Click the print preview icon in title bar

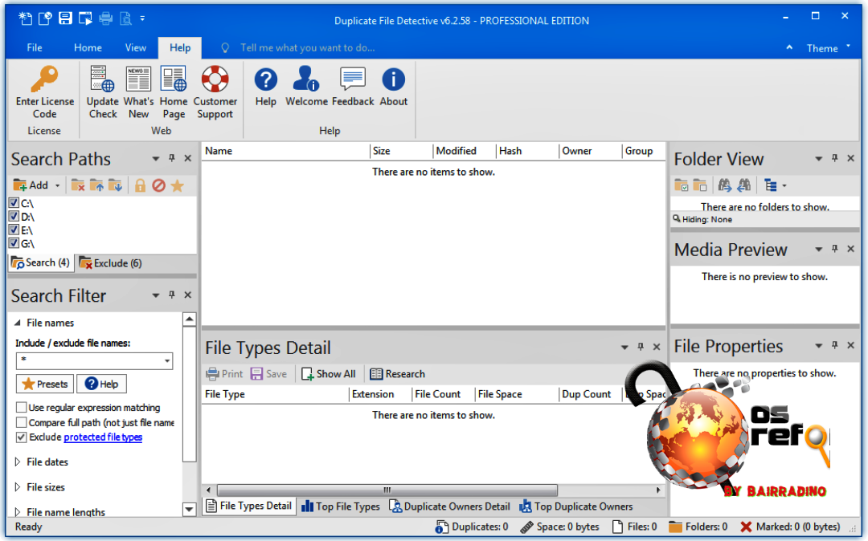click(x=126, y=18)
